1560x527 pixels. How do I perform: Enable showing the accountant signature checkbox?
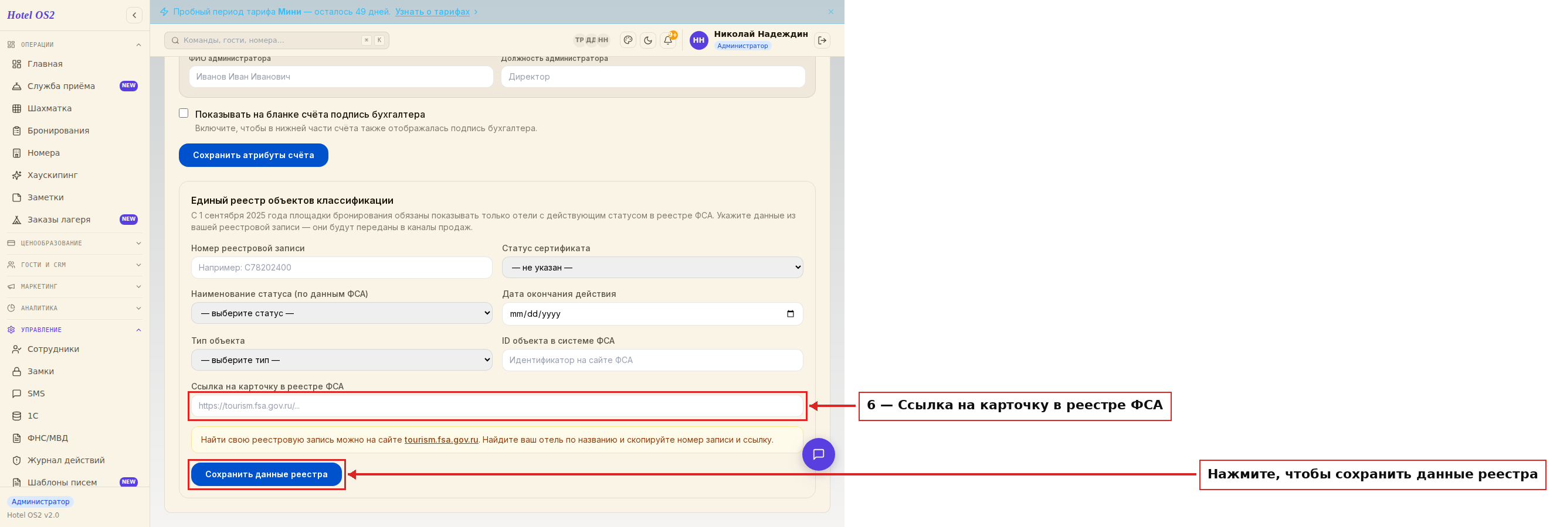pos(184,114)
